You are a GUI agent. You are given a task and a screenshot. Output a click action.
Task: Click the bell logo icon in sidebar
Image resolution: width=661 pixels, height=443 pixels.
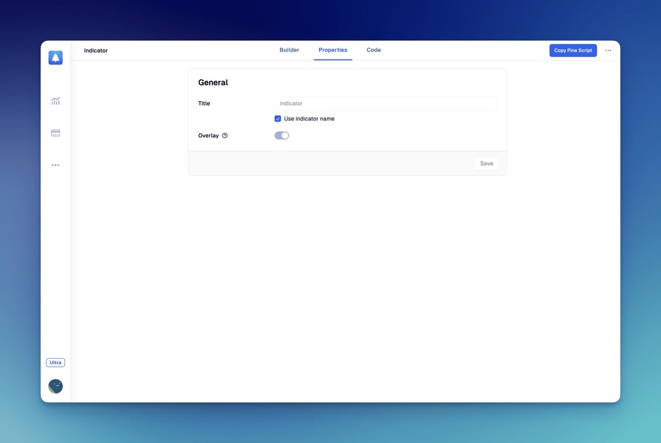(x=55, y=58)
